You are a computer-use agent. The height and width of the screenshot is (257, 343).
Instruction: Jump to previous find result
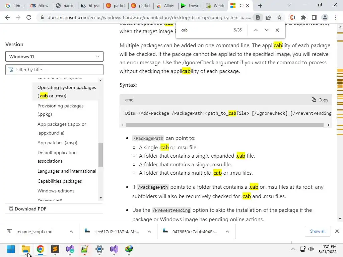tap(256, 30)
